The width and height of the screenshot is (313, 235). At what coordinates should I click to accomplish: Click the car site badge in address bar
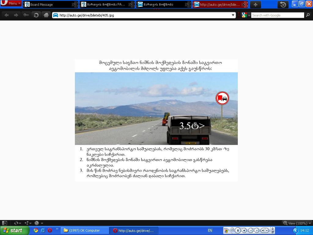[x=56, y=15]
